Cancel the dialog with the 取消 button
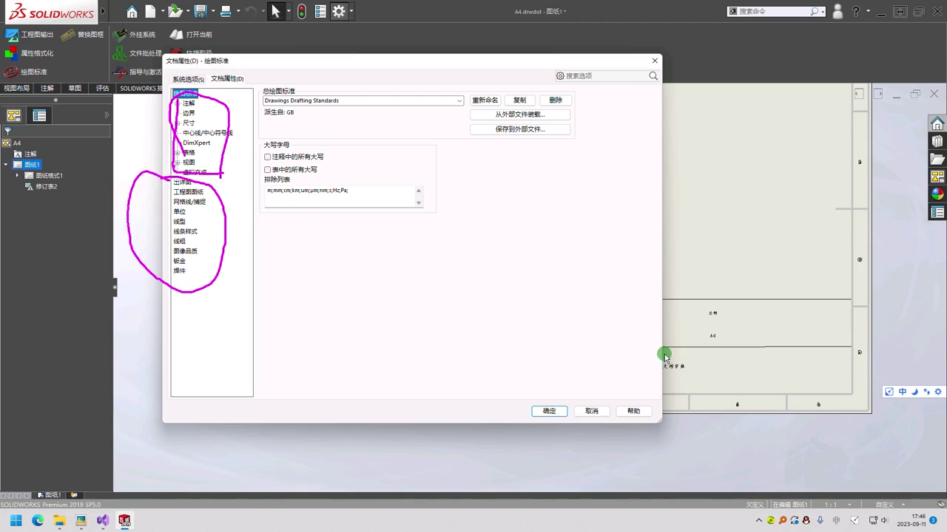 point(592,412)
